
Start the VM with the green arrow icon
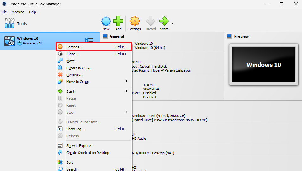pos(164,21)
